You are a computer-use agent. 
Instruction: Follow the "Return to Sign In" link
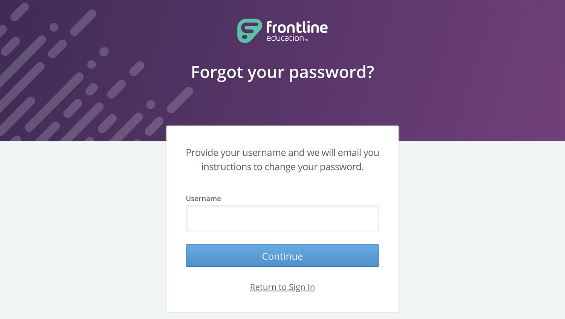click(x=282, y=287)
